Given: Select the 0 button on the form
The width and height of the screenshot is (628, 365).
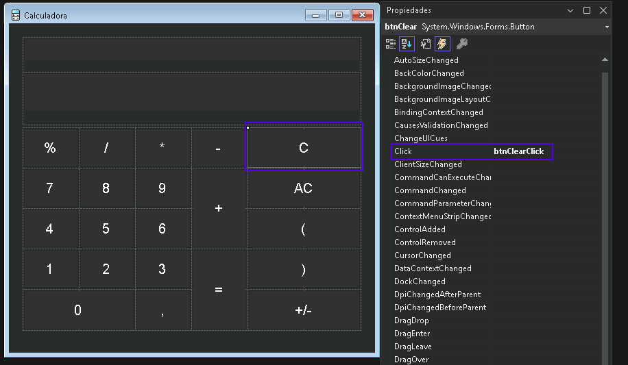Looking at the screenshot, I should tap(78, 310).
